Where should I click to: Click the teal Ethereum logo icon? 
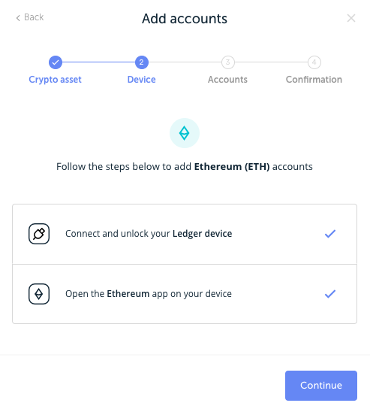[185, 133]
